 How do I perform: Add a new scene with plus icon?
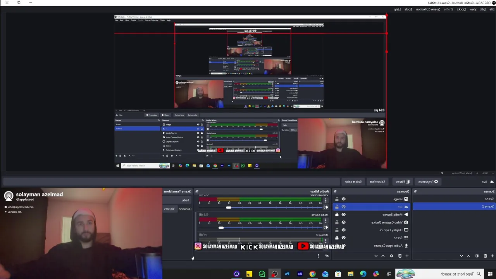click(492, 256)
